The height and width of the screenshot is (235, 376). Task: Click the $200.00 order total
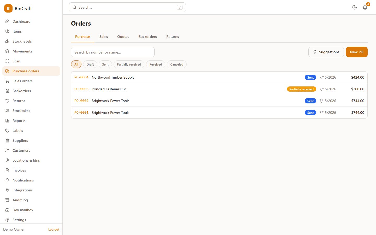pos(358,89)
